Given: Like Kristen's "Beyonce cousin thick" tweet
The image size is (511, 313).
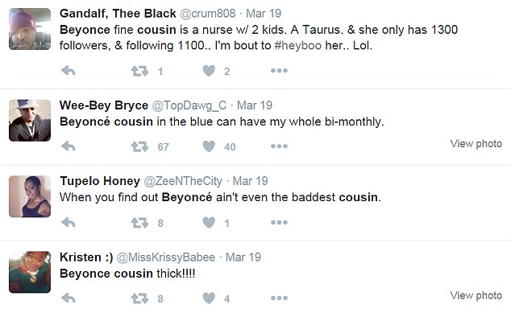Looking at the screenshot, I should (209, 298).
